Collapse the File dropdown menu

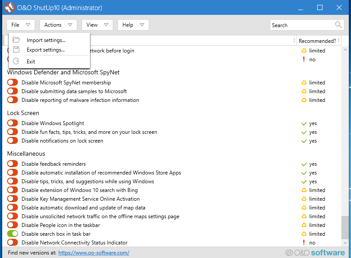21,25
